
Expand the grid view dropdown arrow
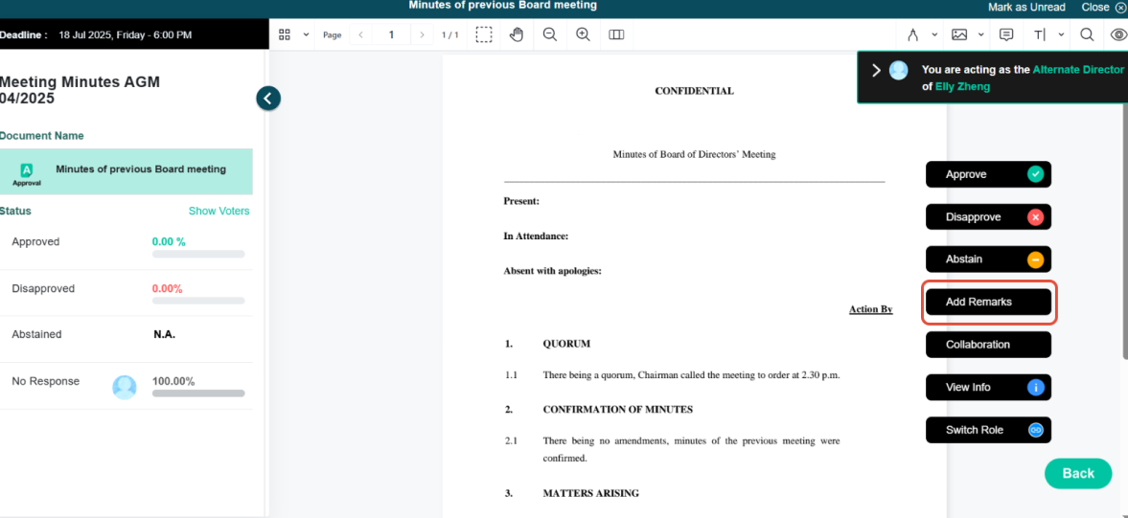pyautogui.click(x=306, y=34)
